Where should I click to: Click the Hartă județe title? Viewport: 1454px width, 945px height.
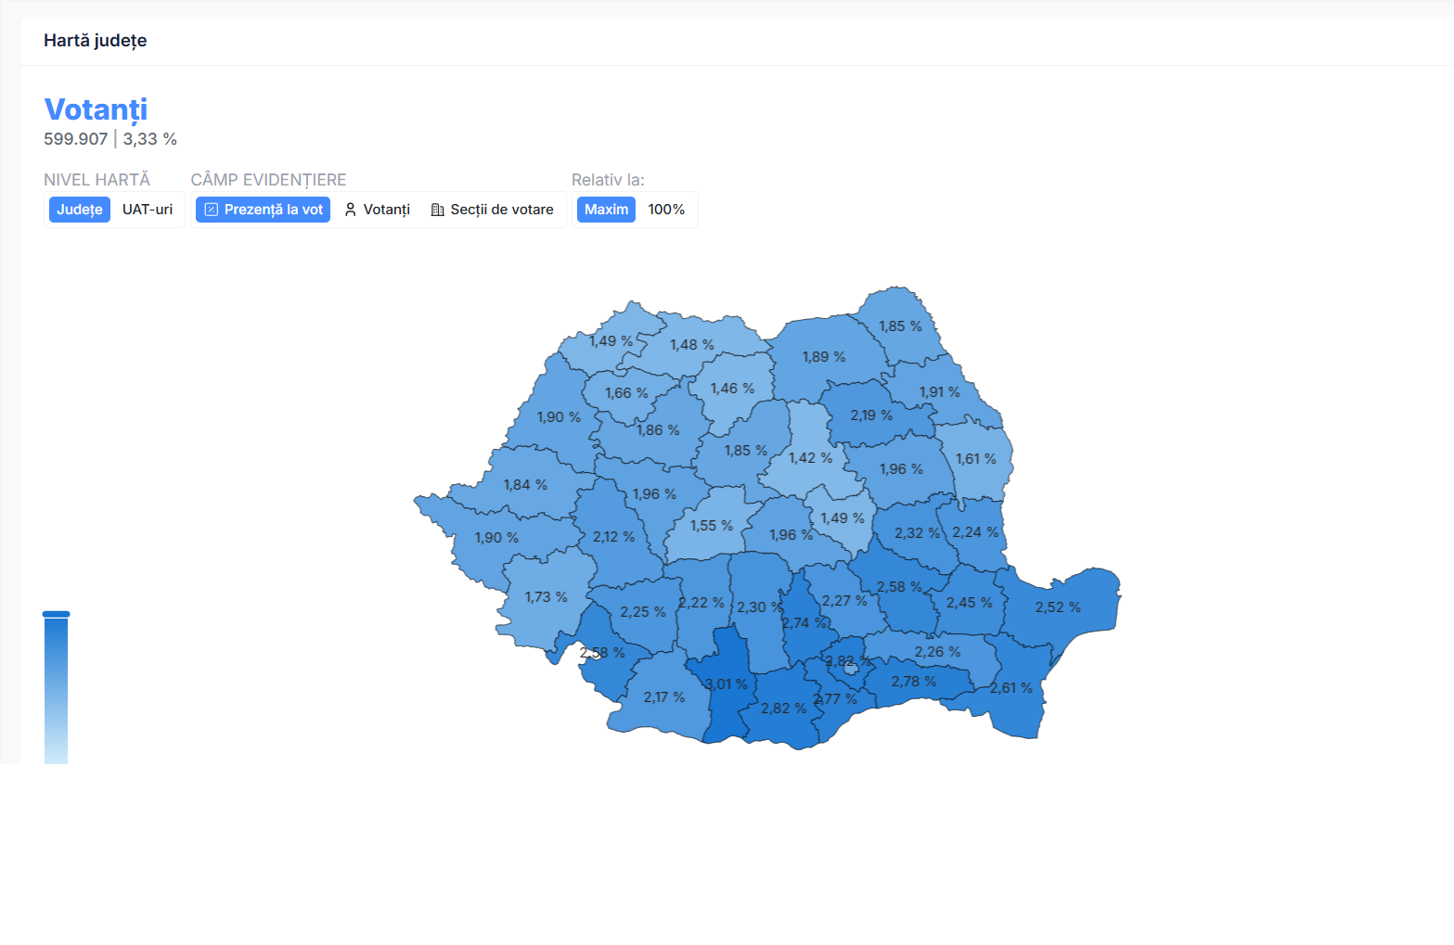95,41
